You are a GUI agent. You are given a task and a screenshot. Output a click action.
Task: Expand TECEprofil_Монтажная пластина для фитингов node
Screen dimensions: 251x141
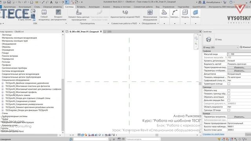(3, 86)
